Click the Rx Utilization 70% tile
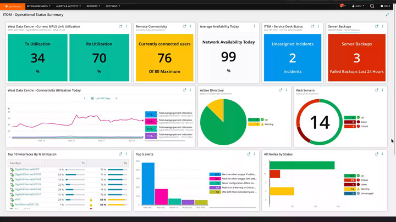Viewport: 396px width, 222px height. [99, 58]
